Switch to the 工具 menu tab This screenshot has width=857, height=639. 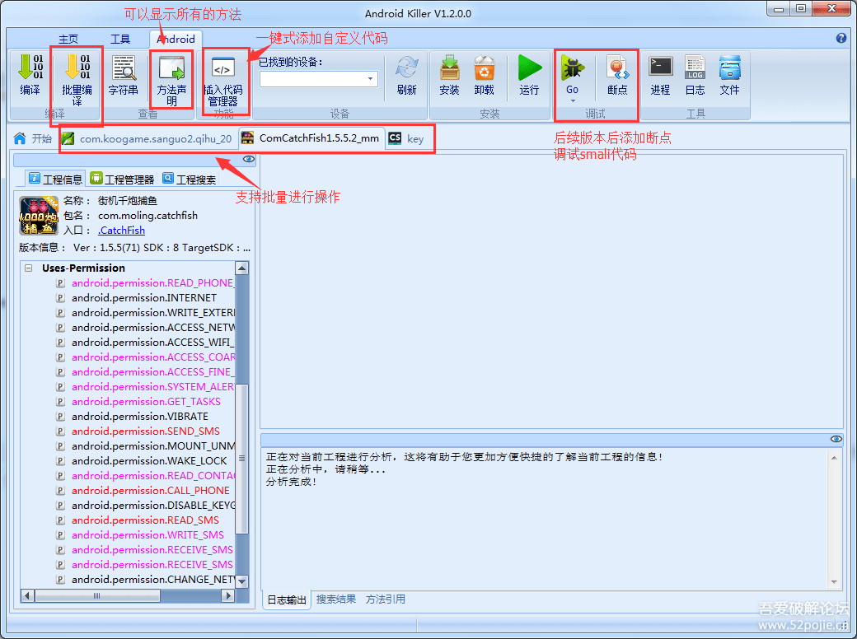point(120,38)
